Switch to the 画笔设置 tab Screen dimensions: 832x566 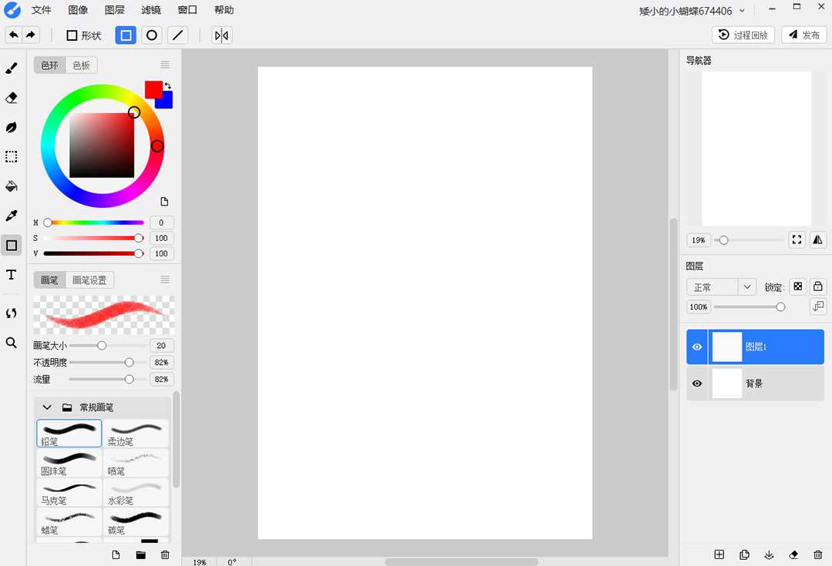tap(89, 280)
